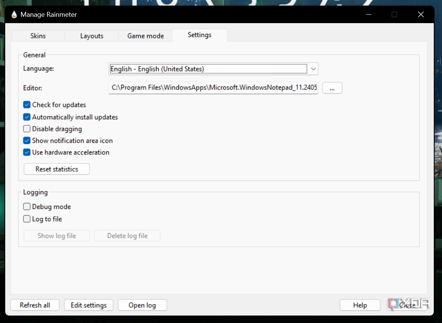Click the Reset statistics button
The height and width of the screenshot is (323, 442).
[57, 169]
